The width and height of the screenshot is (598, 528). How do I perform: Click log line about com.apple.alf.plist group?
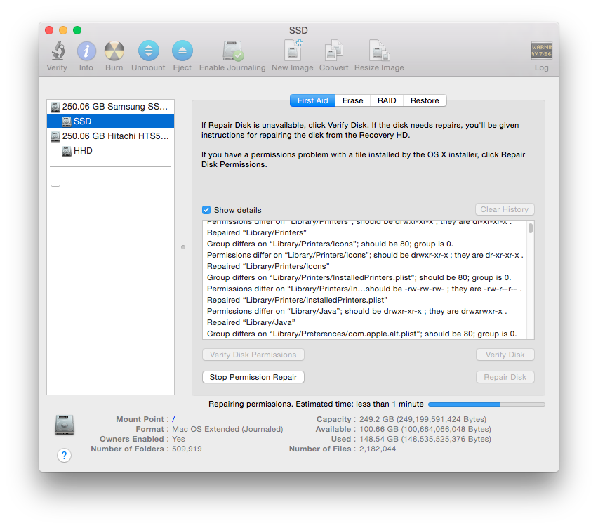(x=362, y=334)
